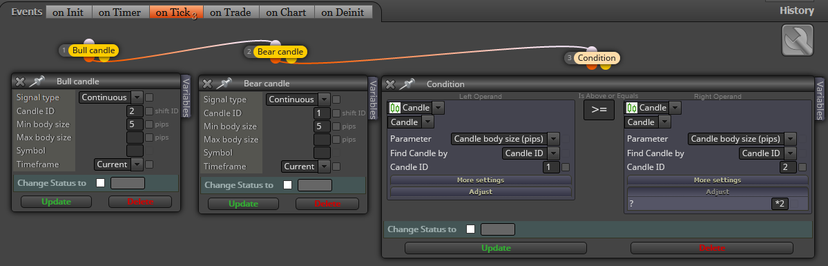Switch to the on Chart events tab

[287, 12]
